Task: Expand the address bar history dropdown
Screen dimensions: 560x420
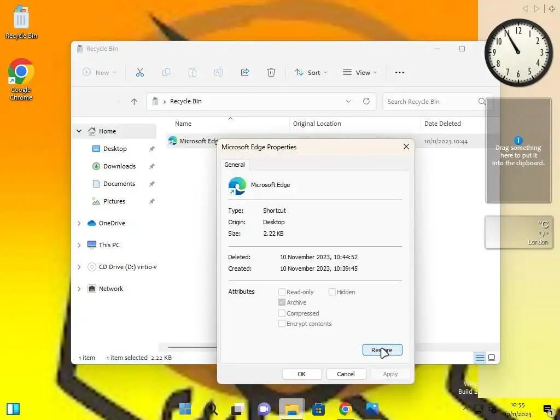Action: (348, 101)
